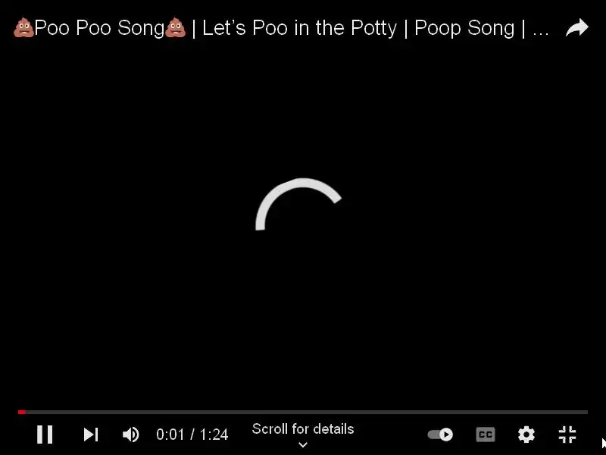Click the first poop emoji in title
Screen dimensions: 606x455
[x=23, y=27]
